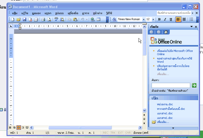
Task: Open the มุมมอง (View) menu
Action: click(x=36, y=13)
